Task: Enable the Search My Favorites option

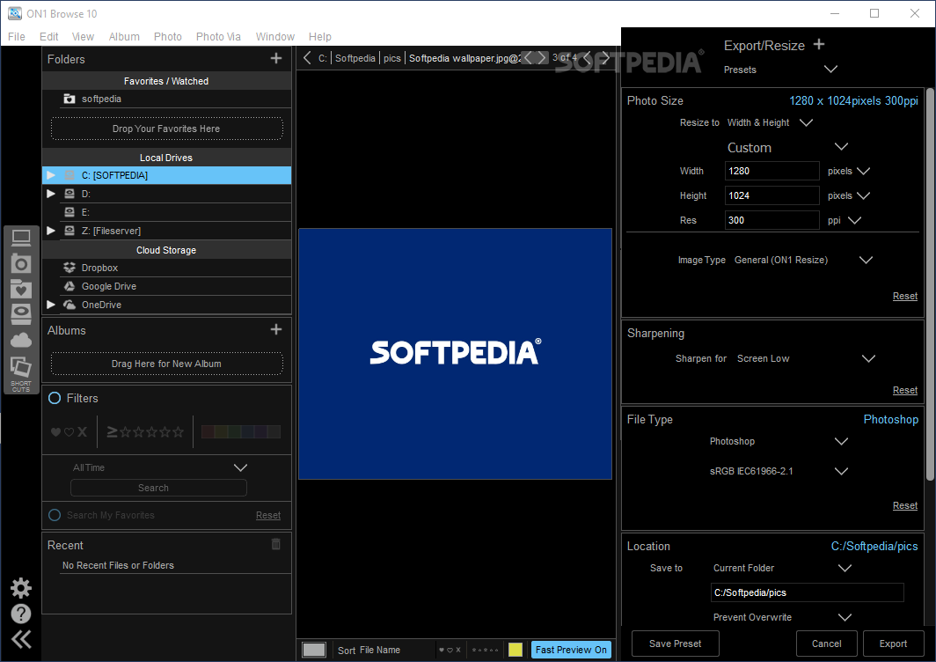Action: click(x=55, y=515)
